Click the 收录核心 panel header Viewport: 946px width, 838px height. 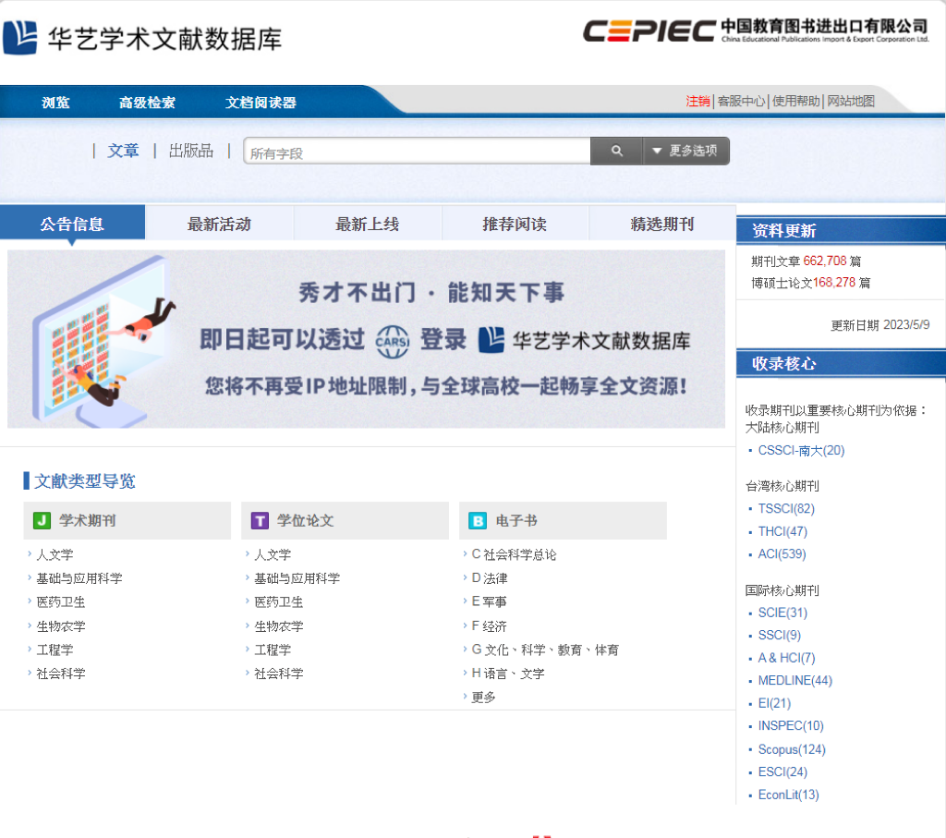[x=785, y=363]
